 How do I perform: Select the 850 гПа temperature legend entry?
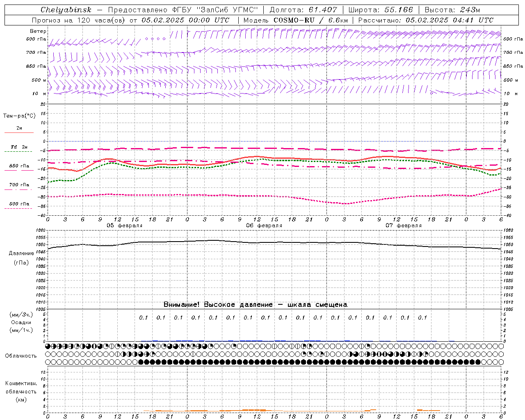coord(19,166)
